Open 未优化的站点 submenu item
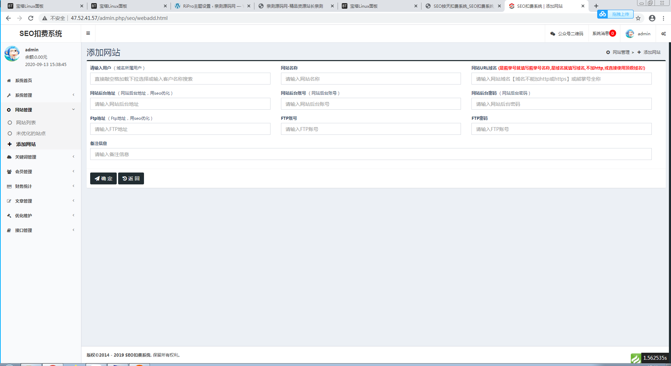Viewport: 671px width, 366px height. 31,133
